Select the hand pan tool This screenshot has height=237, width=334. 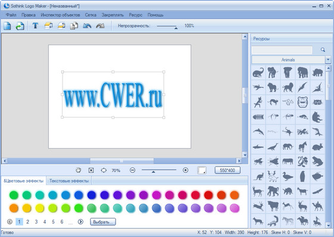coord(78,170)
